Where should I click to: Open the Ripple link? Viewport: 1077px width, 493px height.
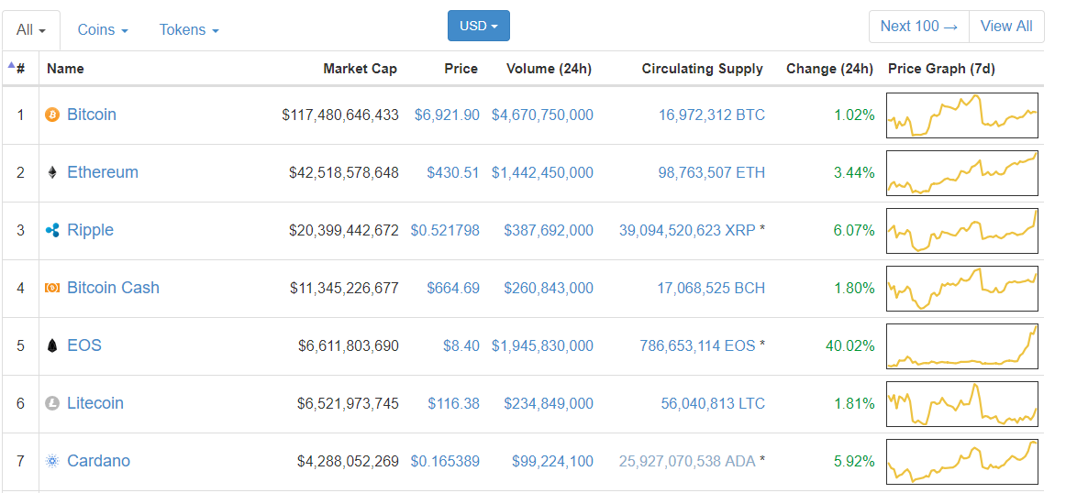coord(90,230)
